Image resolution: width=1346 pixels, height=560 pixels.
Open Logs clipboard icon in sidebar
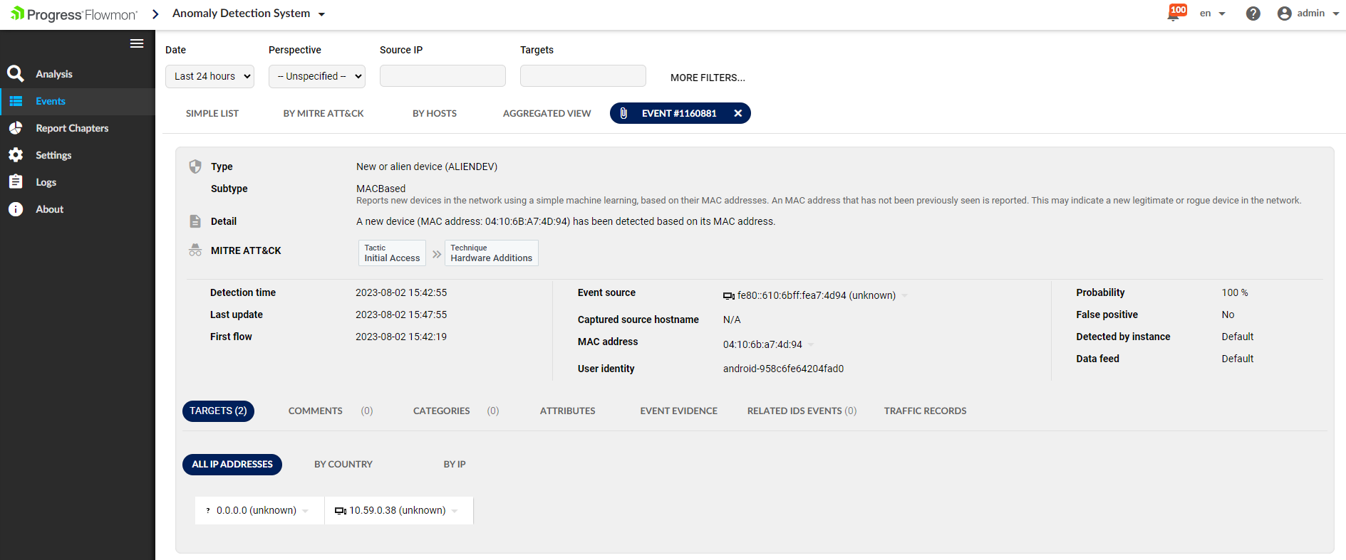[x=16, y=182]
